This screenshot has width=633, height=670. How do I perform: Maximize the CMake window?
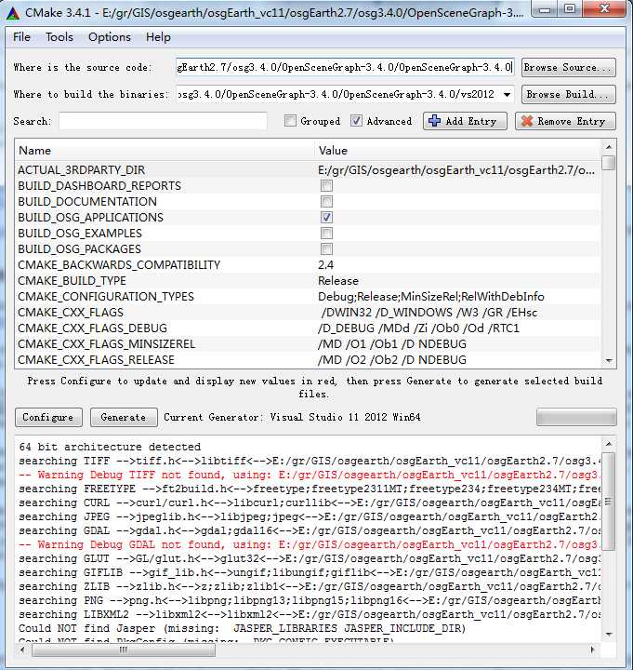570,9
